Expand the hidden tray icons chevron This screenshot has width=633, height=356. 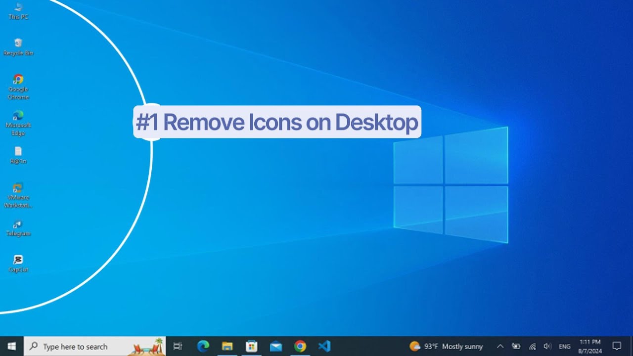pyautogui.click(x=500, y=346)
